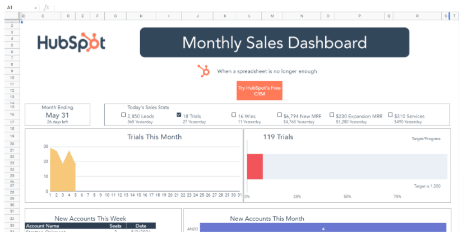Click the Account Name column header
The image size is (463, 236).
[x=43, y=226]
